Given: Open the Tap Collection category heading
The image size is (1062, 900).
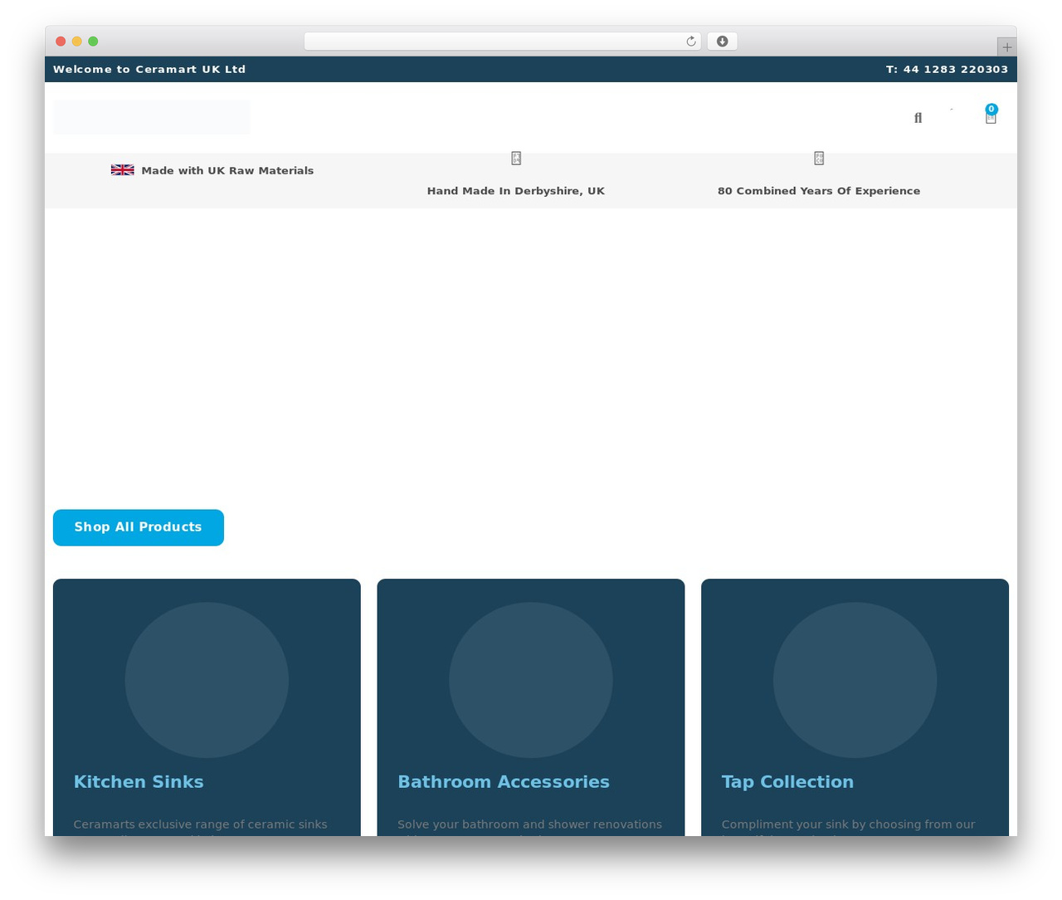Looking at the screenshot, I should click(x=787, y=782).
